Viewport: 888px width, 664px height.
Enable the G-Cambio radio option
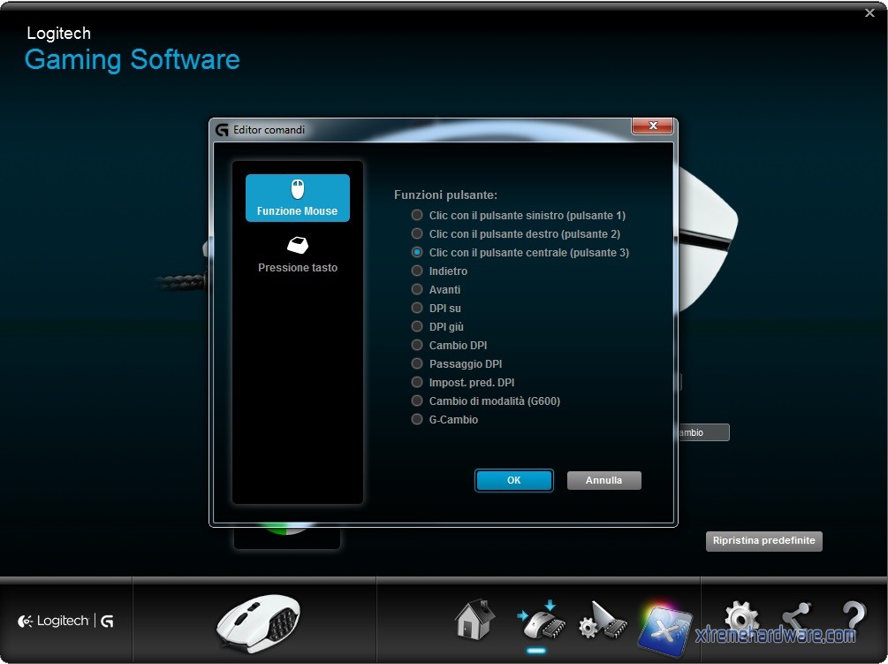[x=417, y=419]
